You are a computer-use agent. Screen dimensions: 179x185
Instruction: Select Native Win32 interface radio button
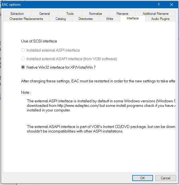click(23, 67)
